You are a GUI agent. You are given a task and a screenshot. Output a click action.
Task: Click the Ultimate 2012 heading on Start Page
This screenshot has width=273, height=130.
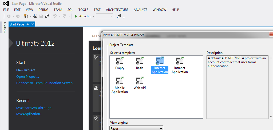point(35,43)
